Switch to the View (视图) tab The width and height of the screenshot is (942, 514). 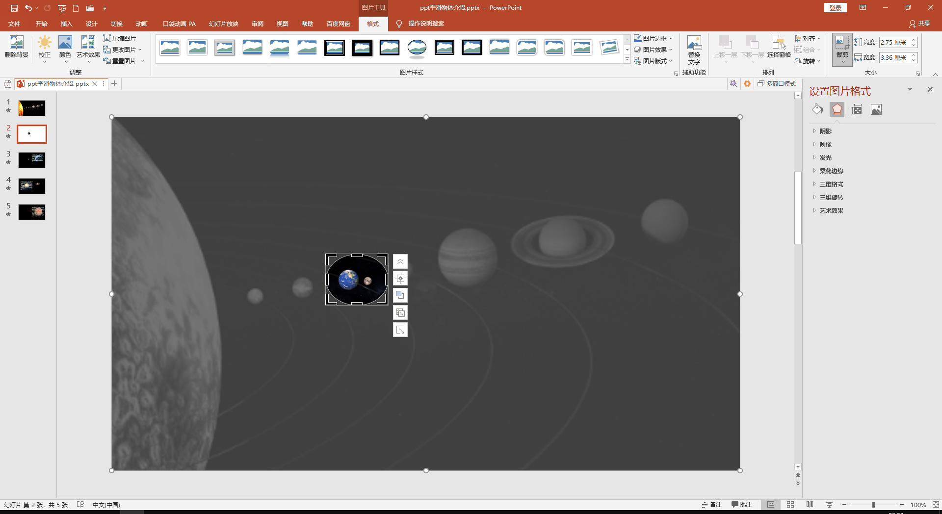(283, 24)
